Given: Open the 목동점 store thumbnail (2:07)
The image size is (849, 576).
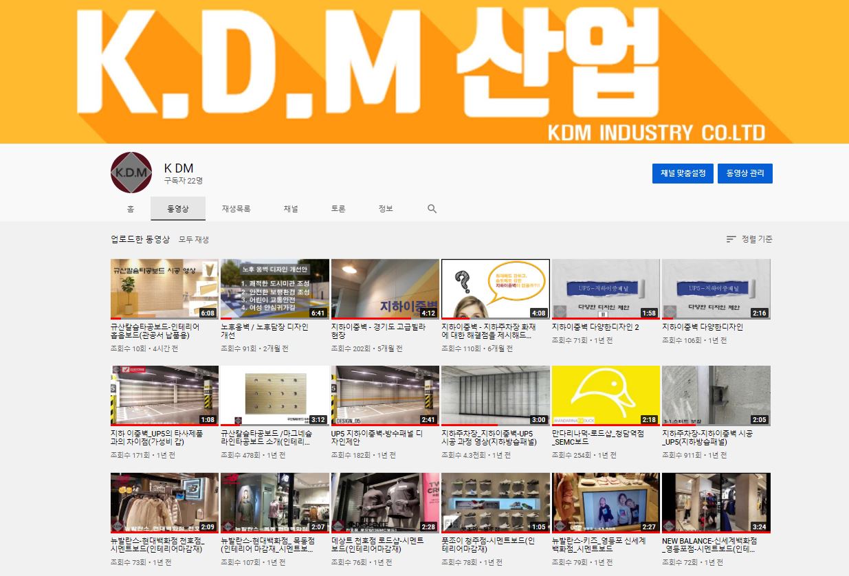Looking at the screenshot, I should pos(275,503).
